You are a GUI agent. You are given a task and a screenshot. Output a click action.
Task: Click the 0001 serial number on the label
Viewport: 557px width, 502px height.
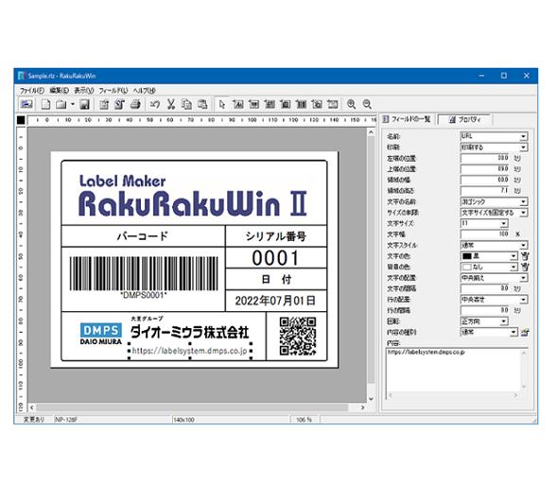click(275, 258)
